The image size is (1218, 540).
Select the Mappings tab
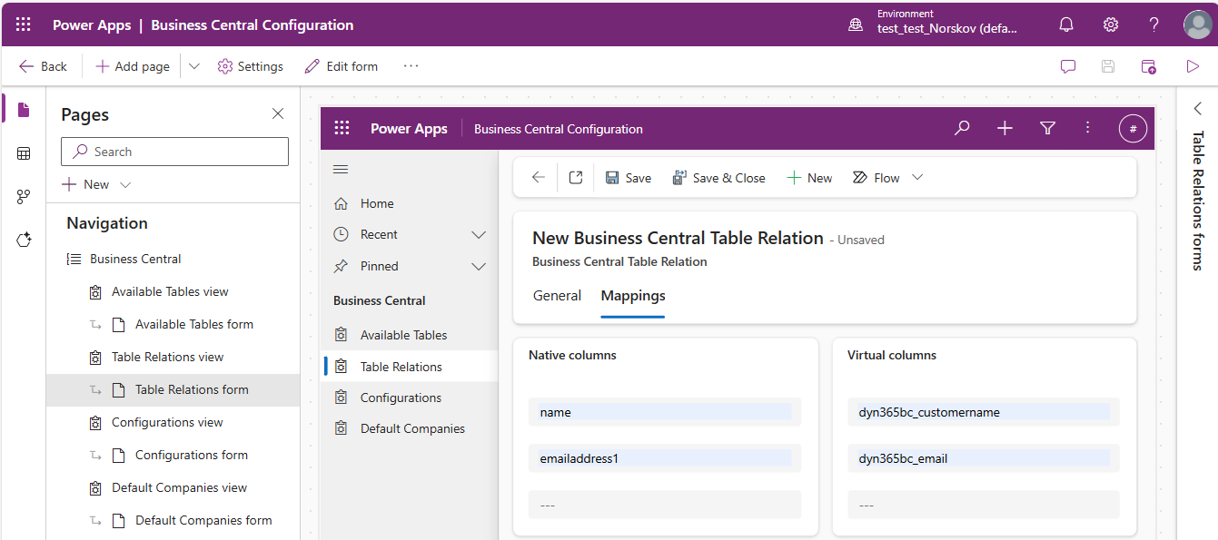(x=633, y=296)
